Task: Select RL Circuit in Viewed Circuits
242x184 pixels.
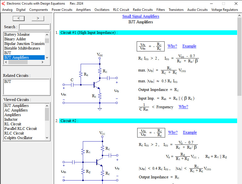Action: [x=24, y=124]
